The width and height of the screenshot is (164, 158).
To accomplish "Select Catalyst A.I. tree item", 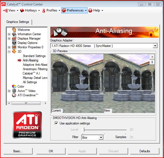I will point(32,73).
